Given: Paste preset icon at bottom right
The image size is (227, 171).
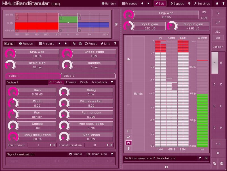Looking at the screenshot, I should pos(222,163).
